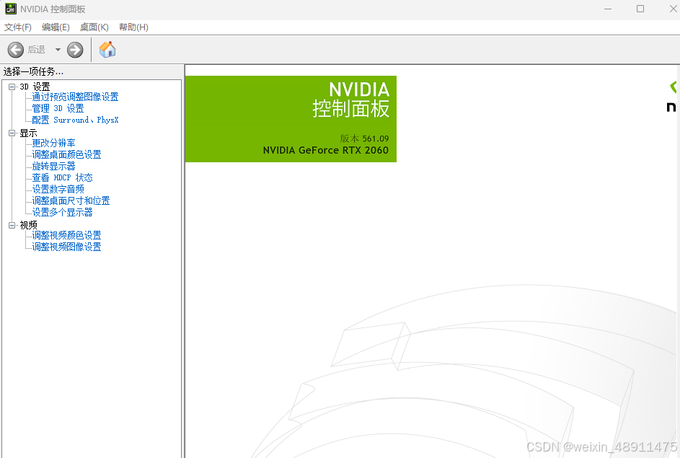Select 旋转显示器

[x=53, y=166]
